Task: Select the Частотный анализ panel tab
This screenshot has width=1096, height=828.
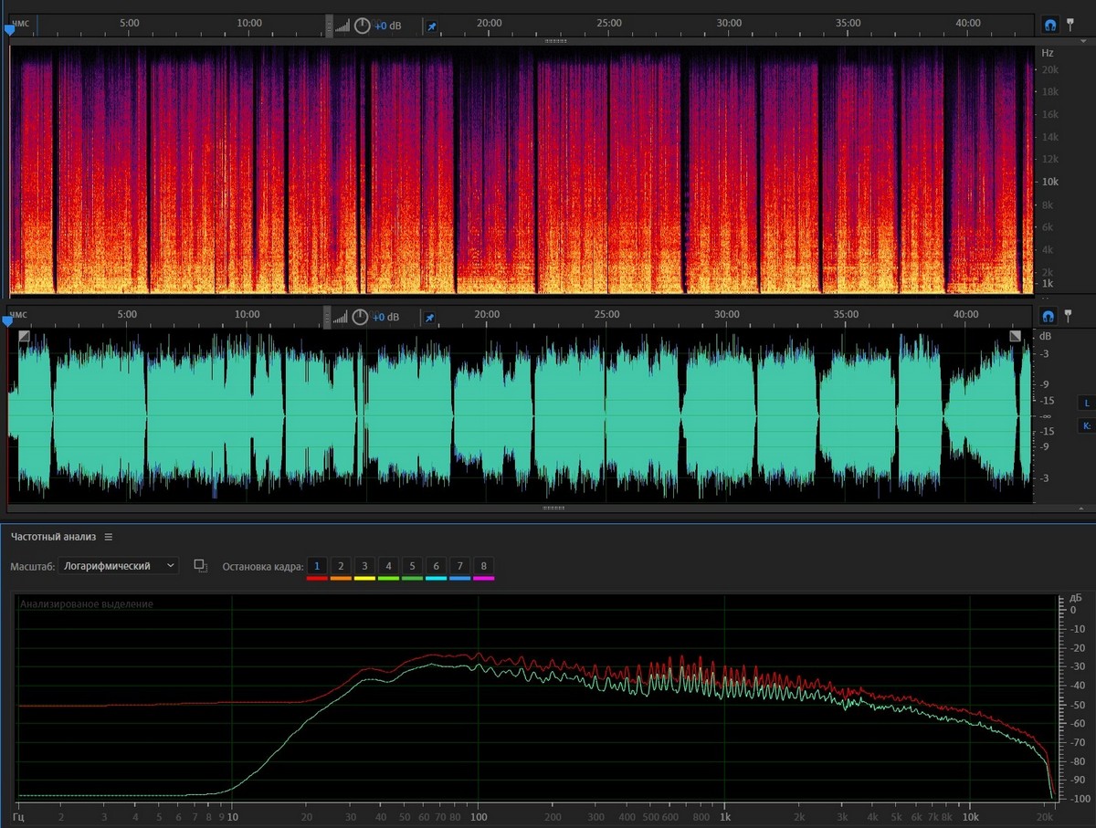Action: tap(53, 537)
